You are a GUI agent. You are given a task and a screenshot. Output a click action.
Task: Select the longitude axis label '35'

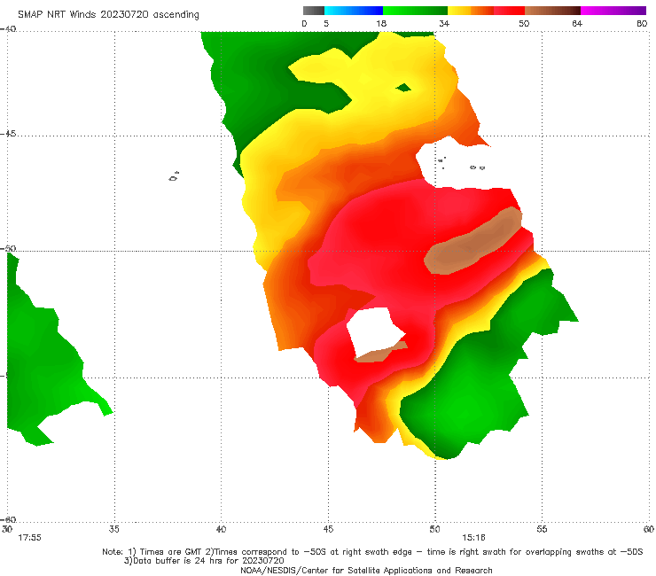click(x=113, y=530)
